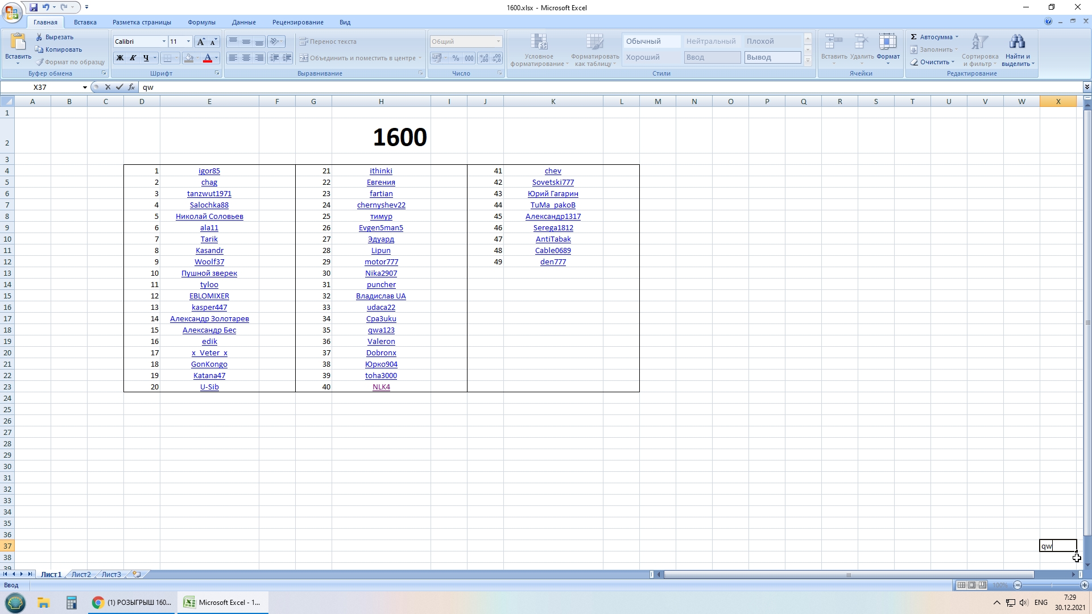
Task: Switch to the Формулы ribbon tab
Action: 201,22
